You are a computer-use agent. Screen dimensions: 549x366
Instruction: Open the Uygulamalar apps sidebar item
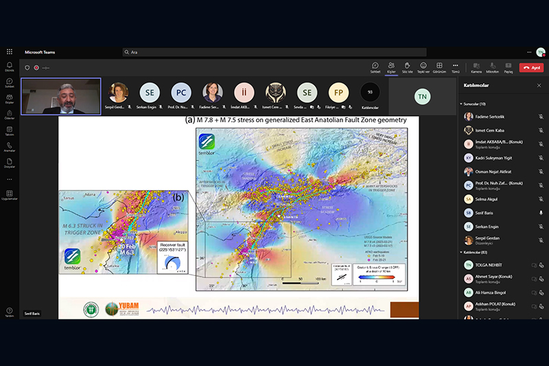pos(10,195)
